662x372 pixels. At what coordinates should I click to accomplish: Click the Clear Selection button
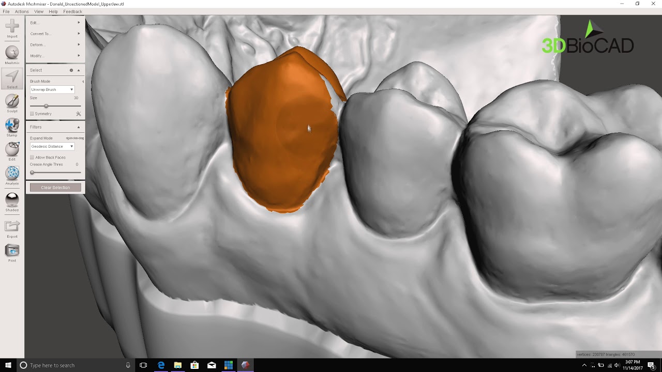point(55,188)
